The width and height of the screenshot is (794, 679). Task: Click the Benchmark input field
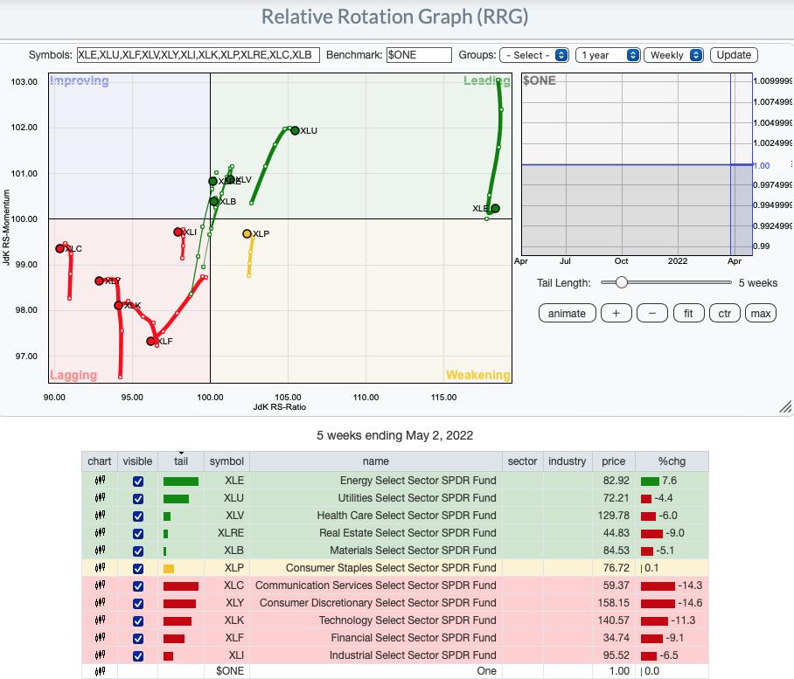point(419,55)
